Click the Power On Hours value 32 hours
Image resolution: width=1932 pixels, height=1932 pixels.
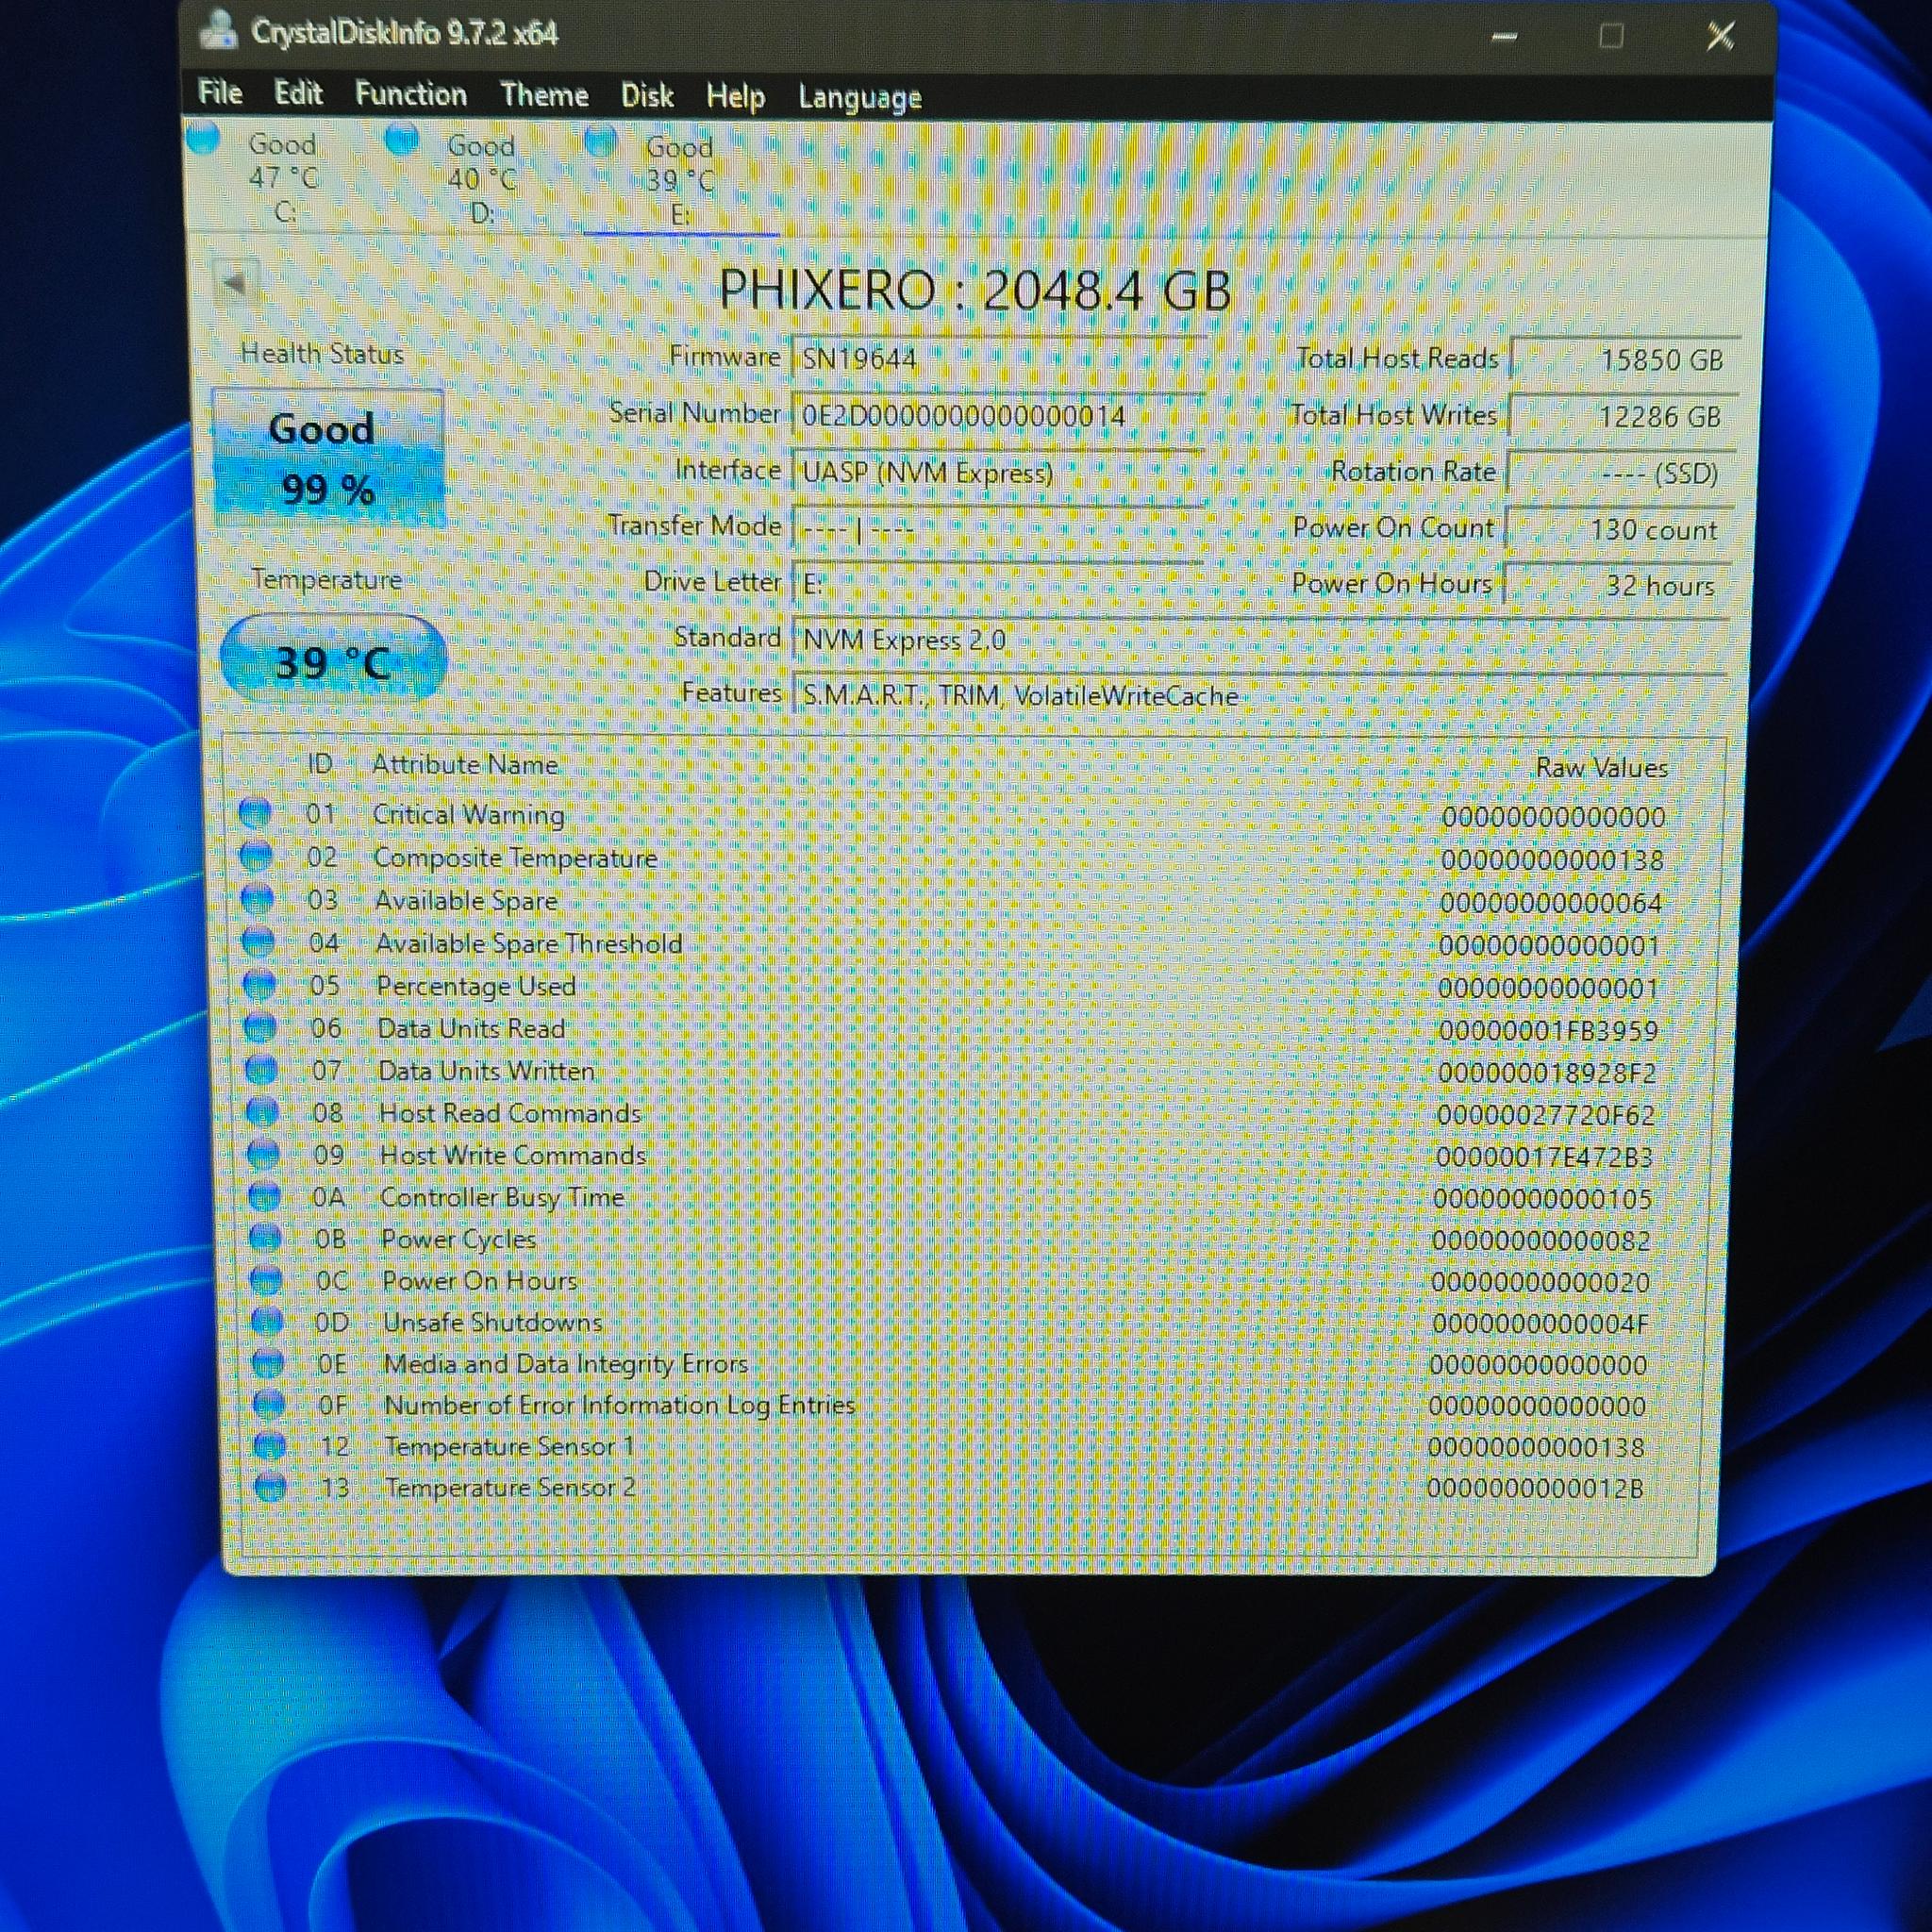tap(1617, 585)
